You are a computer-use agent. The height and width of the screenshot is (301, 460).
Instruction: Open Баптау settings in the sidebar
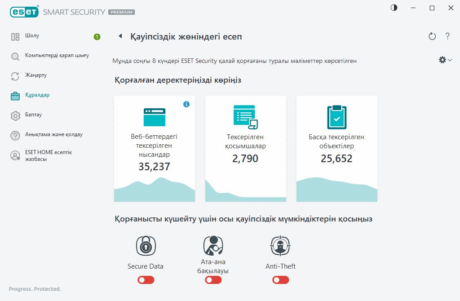(31, 115)
